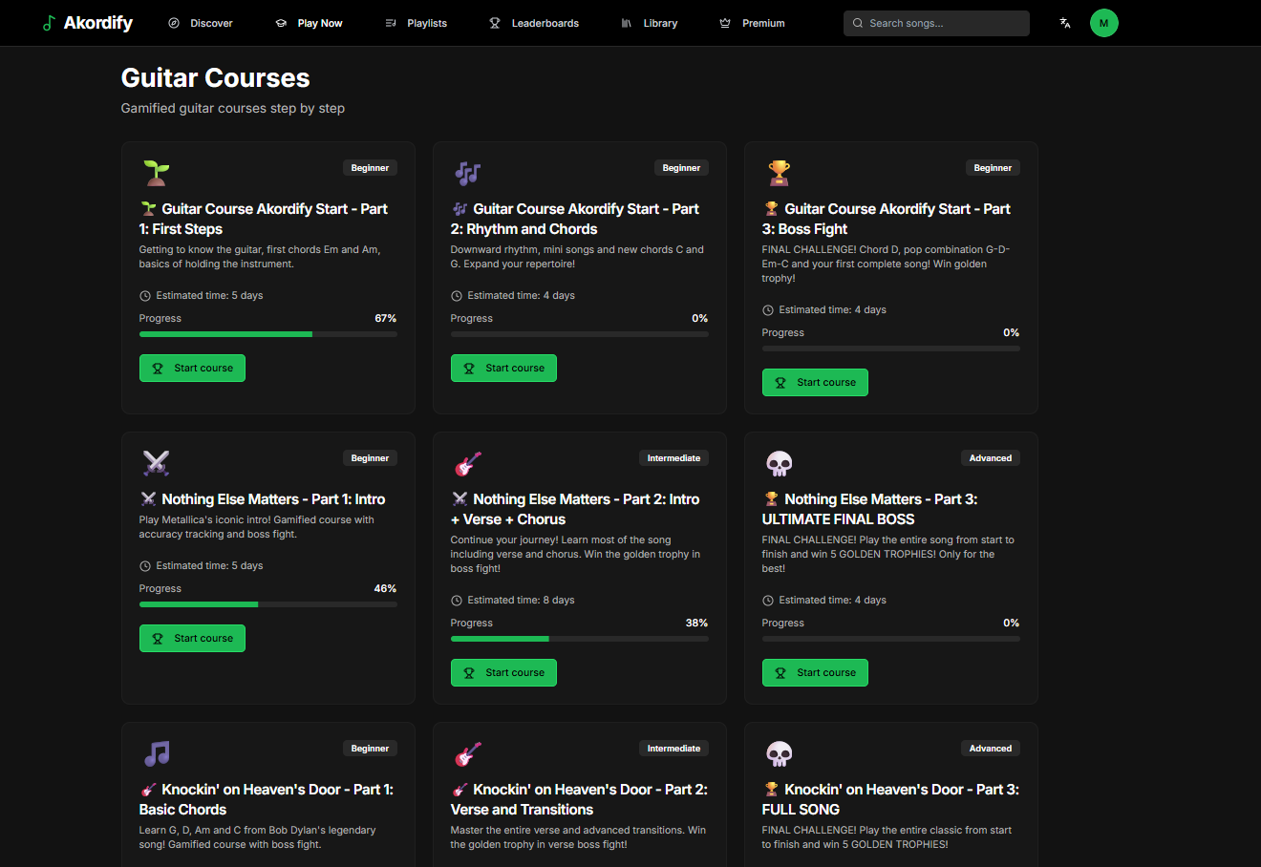Click the Search songs input field
The height and width of the screenshot is (867, 1261).
936,23
